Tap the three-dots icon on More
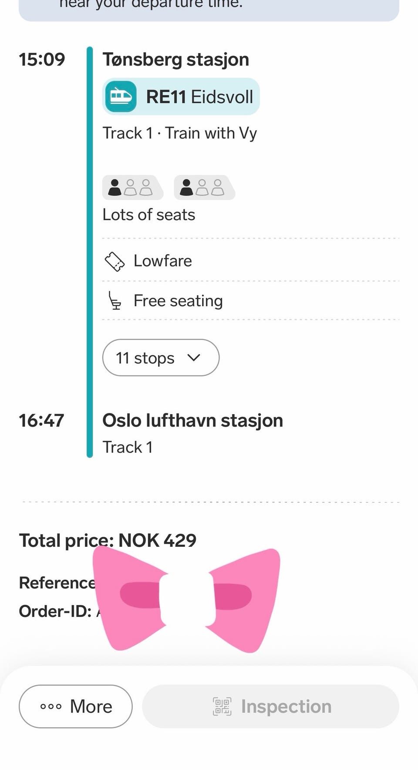Viewport: 418px width, 770px height. (51, 706)
